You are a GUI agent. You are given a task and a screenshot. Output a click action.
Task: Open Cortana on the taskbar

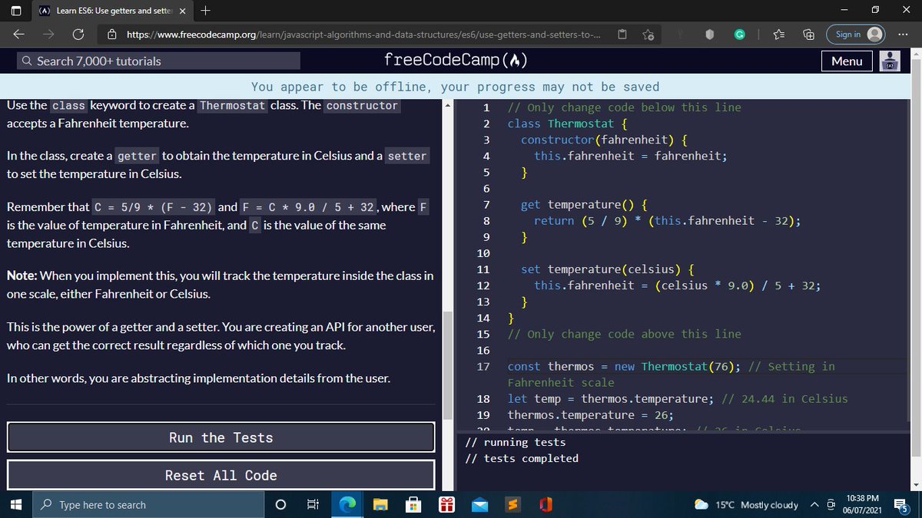click(280, 504)
